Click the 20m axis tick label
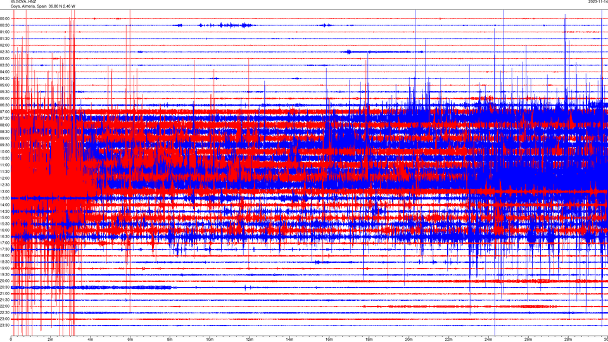608x342 pixels. tap(408, 339)
